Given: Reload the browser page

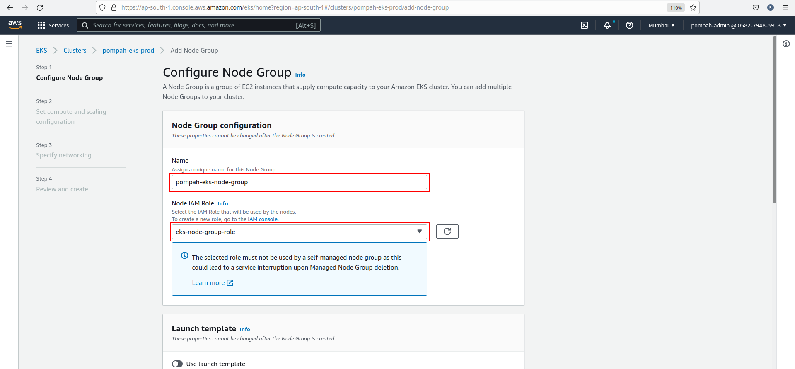Looking at the screenshot, I should 40,7.
